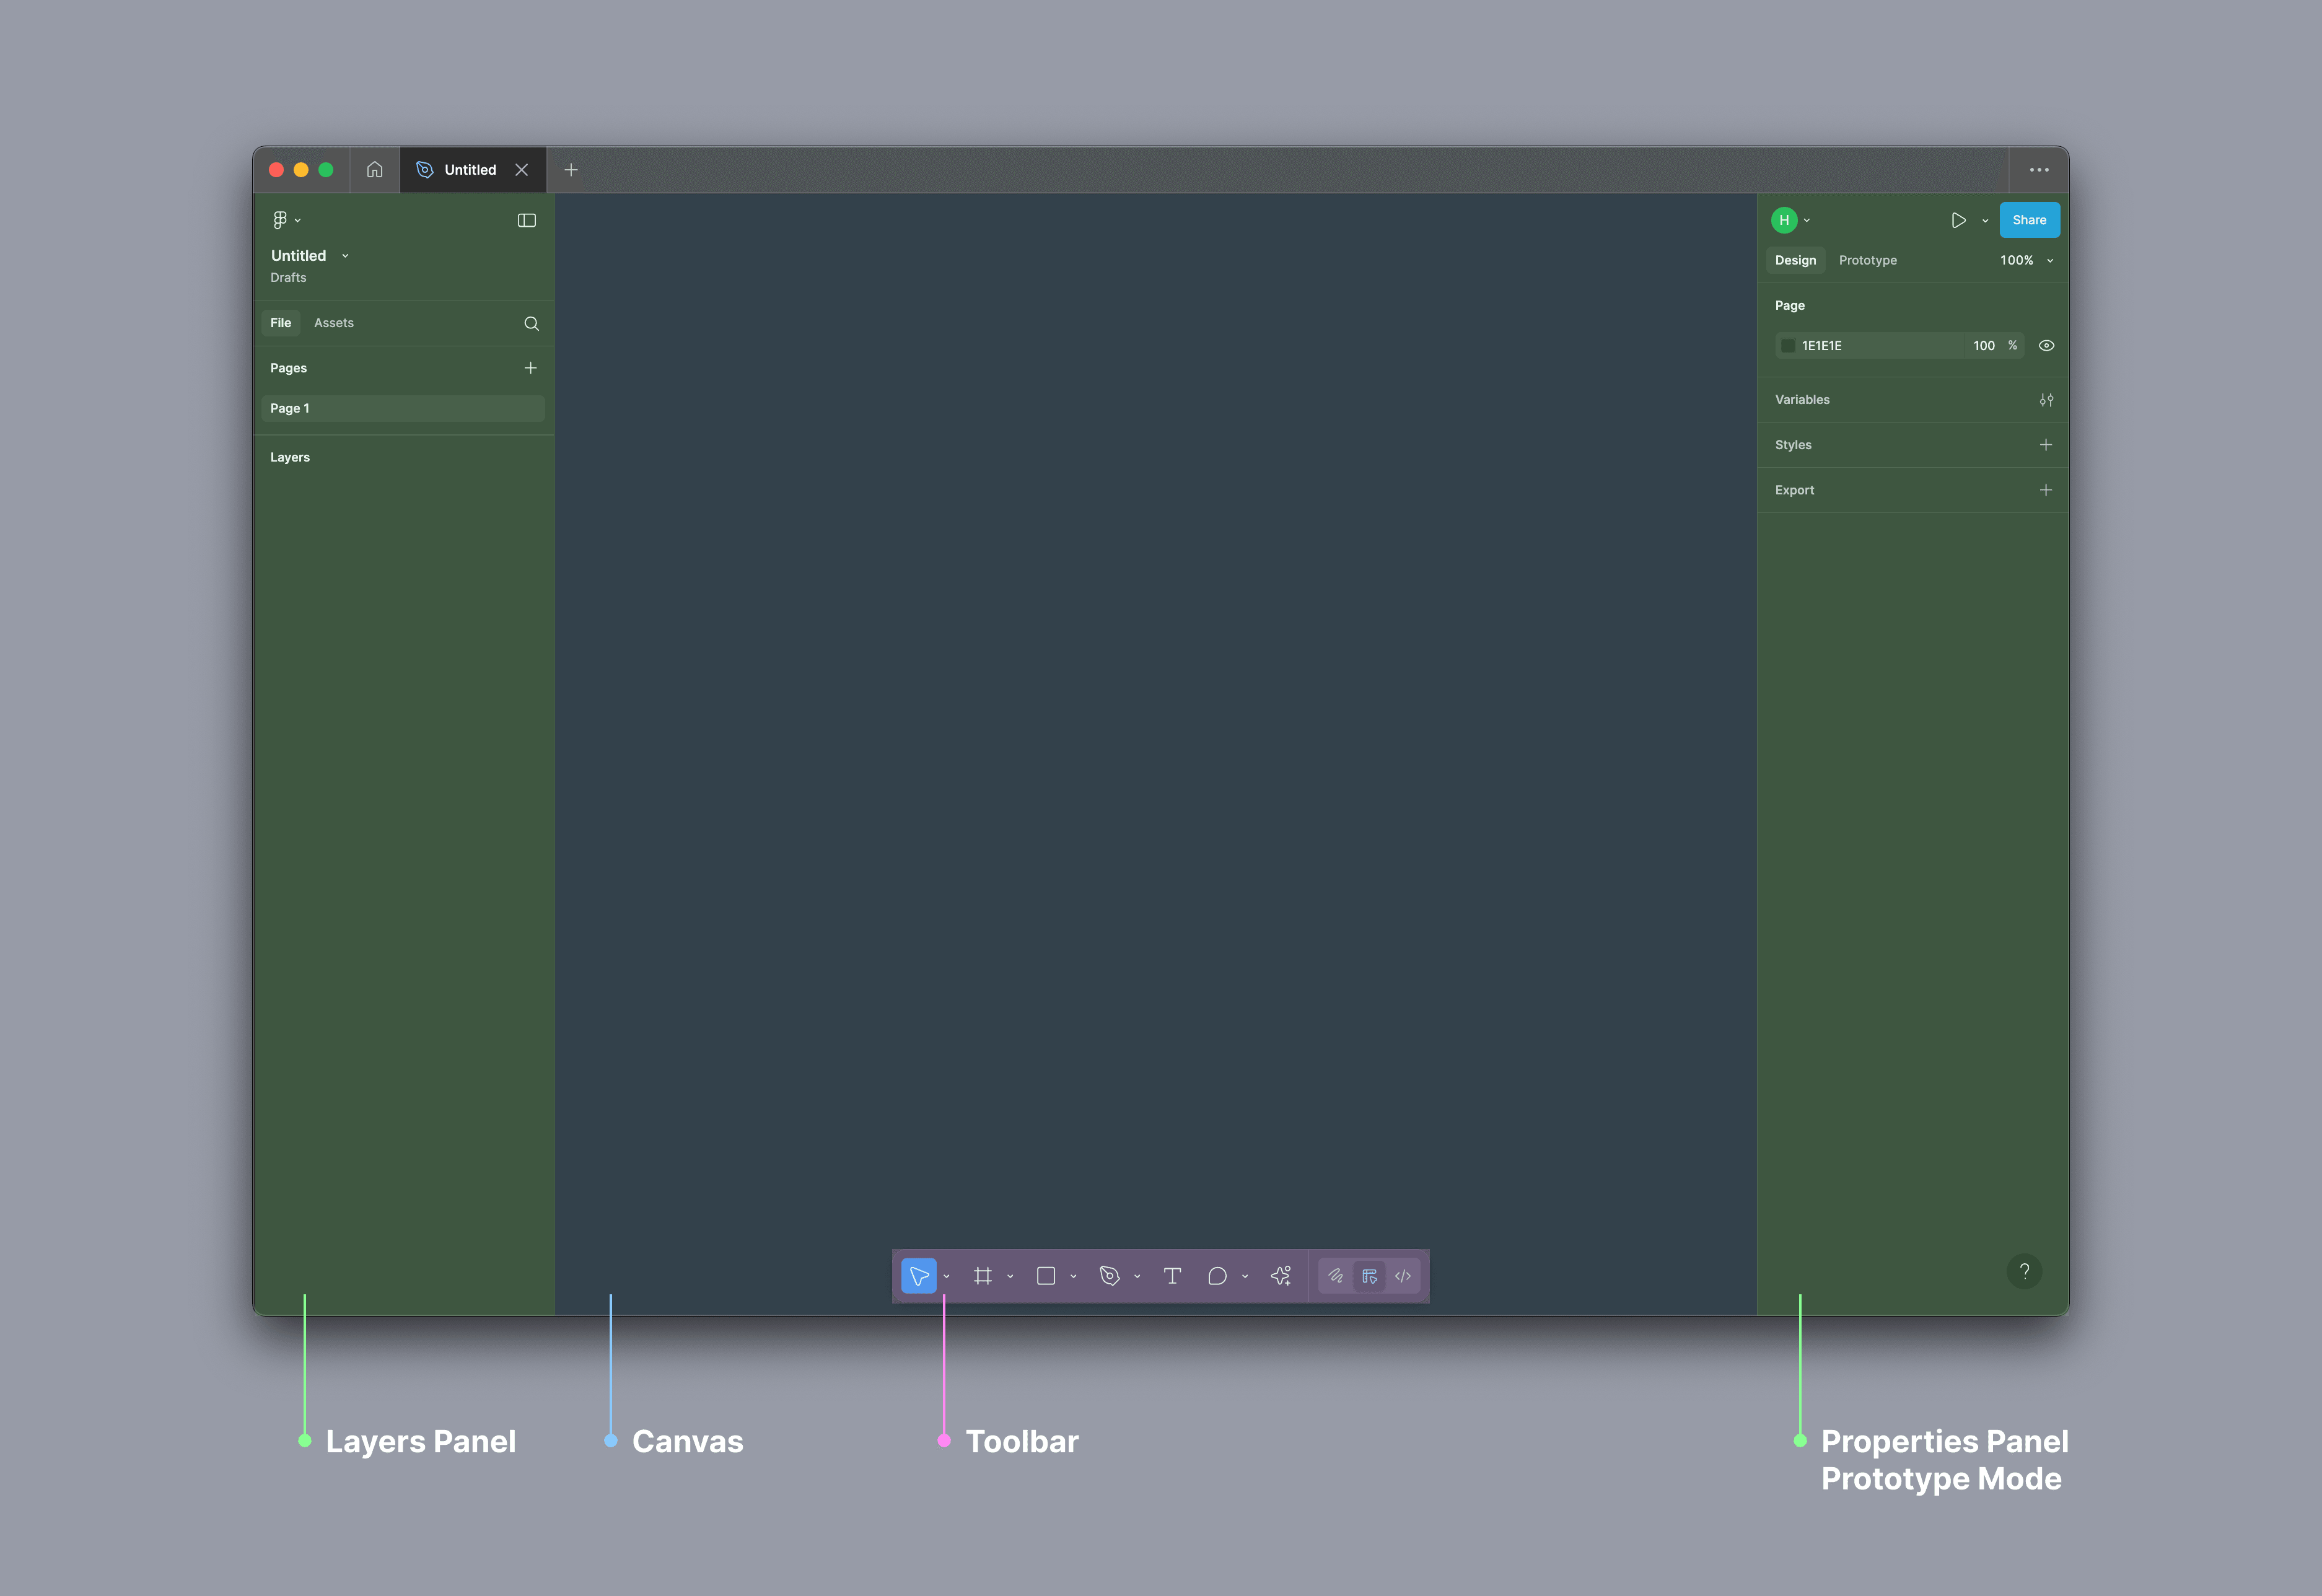
Task: Select the Pen tool
Action: pyautogui.click(x=1109, y=1276)
